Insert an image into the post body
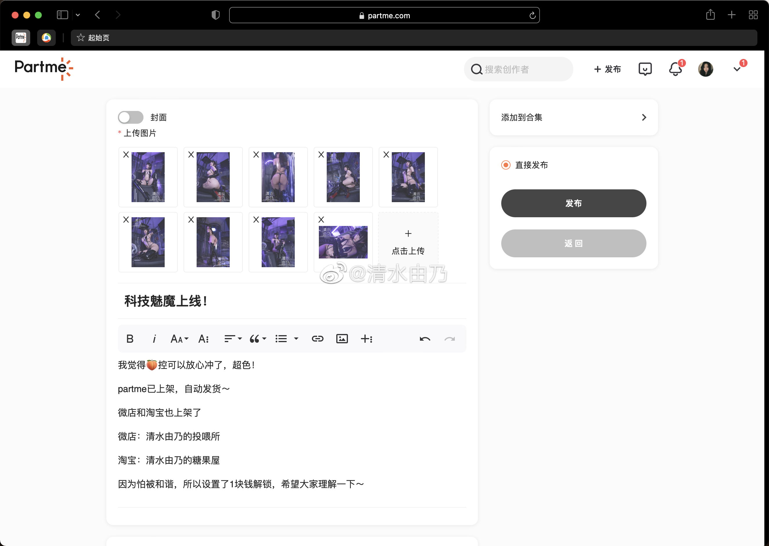The height and width of the screenshot is (546, 769). pos(342,339)
